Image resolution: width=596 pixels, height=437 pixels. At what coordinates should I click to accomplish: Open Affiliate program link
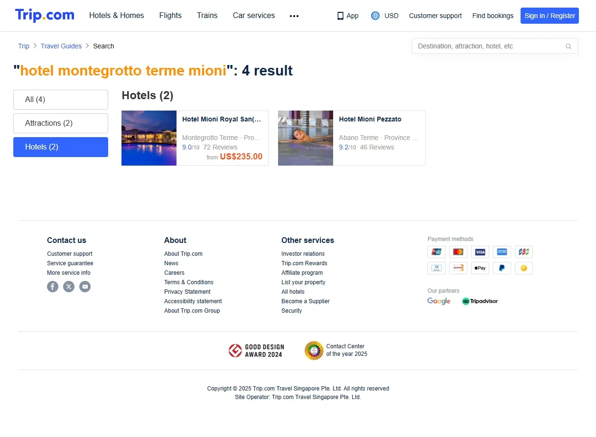coord(302,273)
